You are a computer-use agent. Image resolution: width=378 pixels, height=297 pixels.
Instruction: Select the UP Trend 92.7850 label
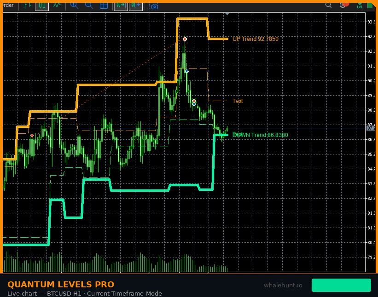(x=255, y=39)
